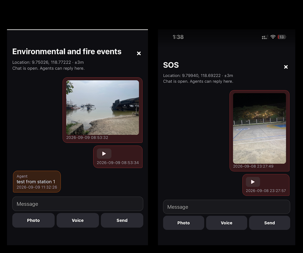Select agent message 'test from station 1'
The height and width of the screenshot is (253, 303).
click(37, 181)
